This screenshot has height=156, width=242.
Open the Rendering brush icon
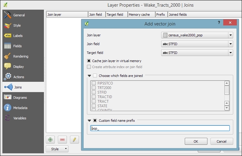(7, 56)
